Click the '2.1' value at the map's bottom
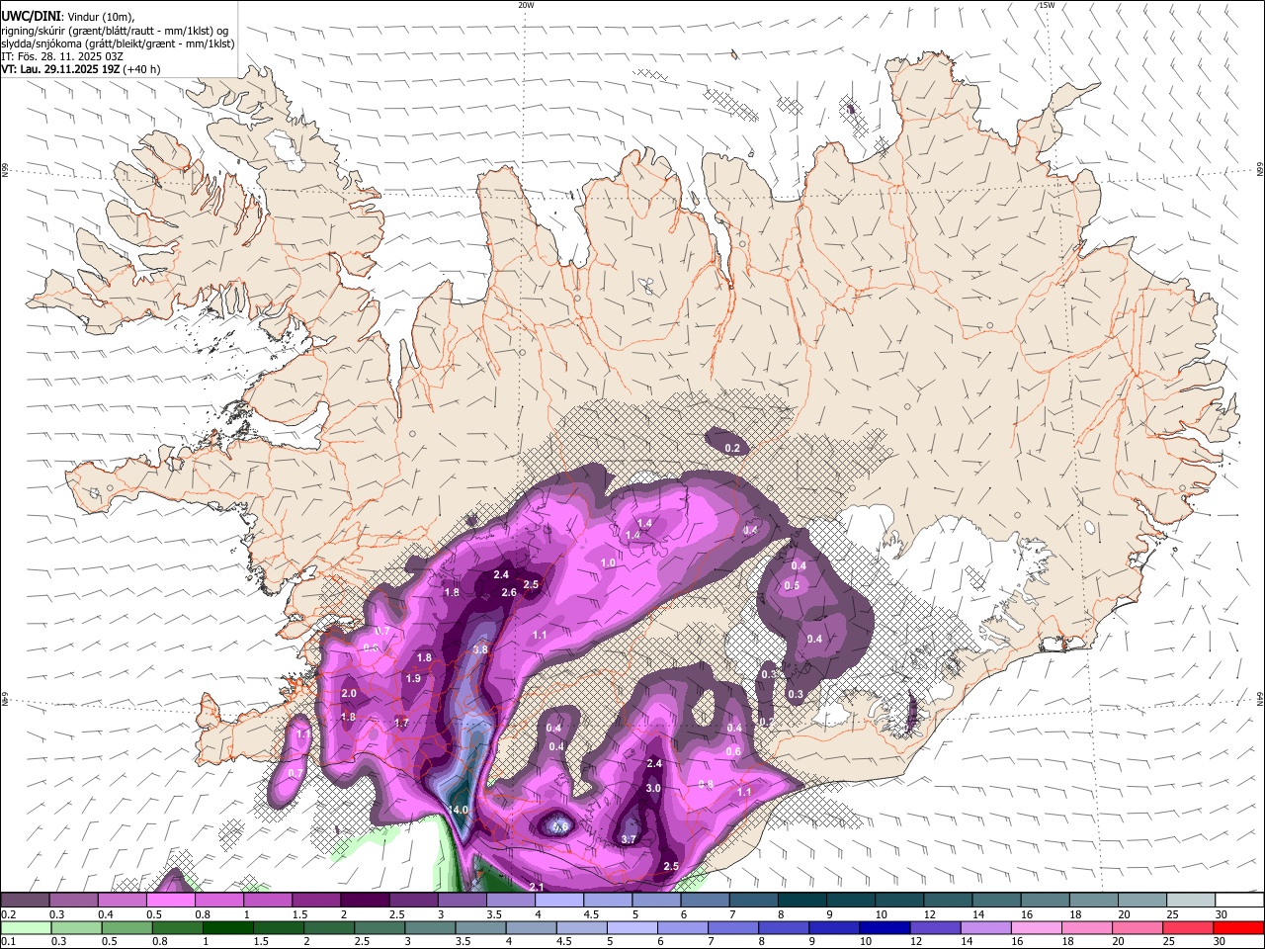Screen dimensions: 1265x949 (538, 887)
